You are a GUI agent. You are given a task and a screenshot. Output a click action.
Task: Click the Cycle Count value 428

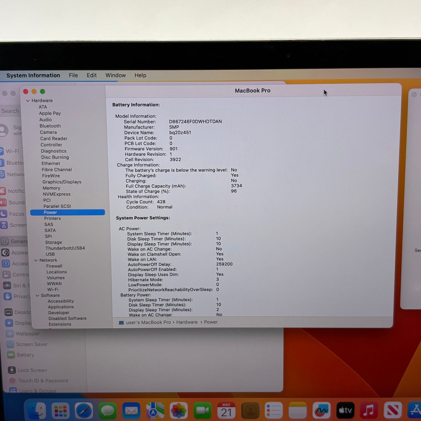tap(161, 202)
